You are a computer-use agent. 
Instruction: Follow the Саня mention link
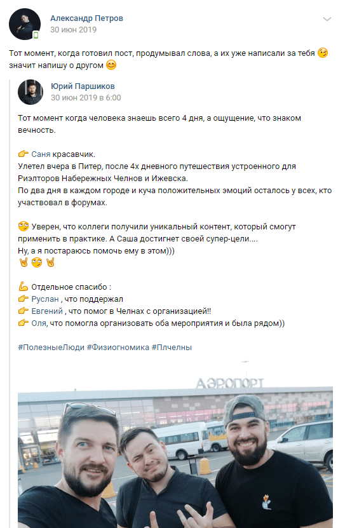tap(41, 154)
